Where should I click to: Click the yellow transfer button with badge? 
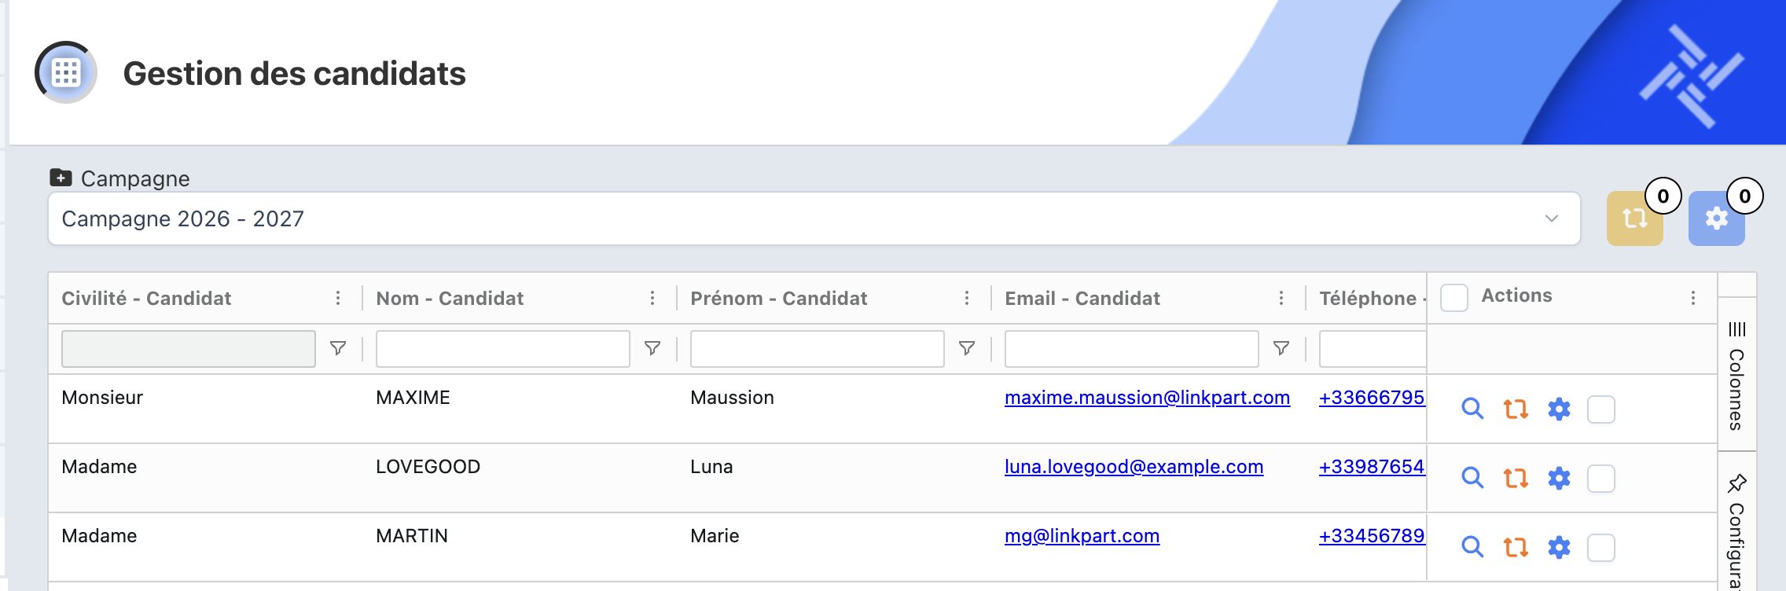[x=1634, y=218]
